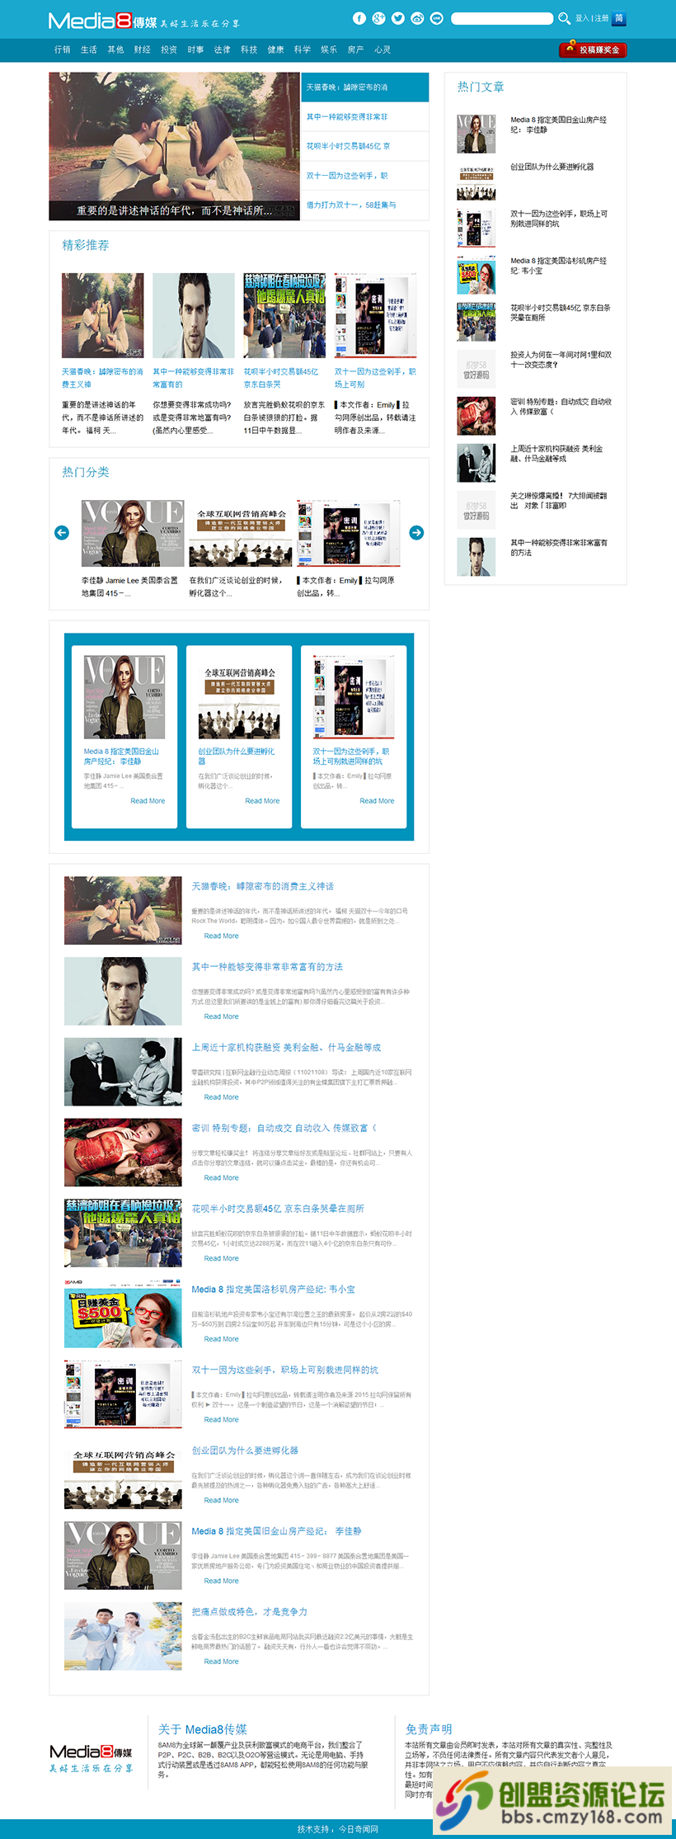The height and width of the screenshot is (1839, 676).
Task: Click Read More under 双十一因为这些剁手 list article
Action: point(222,1420)
